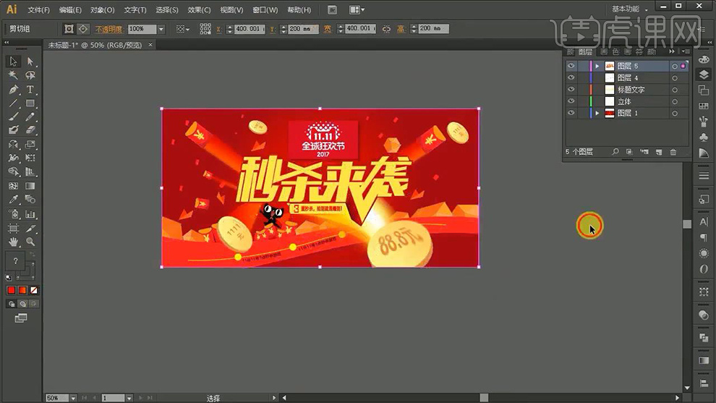Select the Hand tool
The width and height of the screenshot is (716, 403).
point(13,241)
